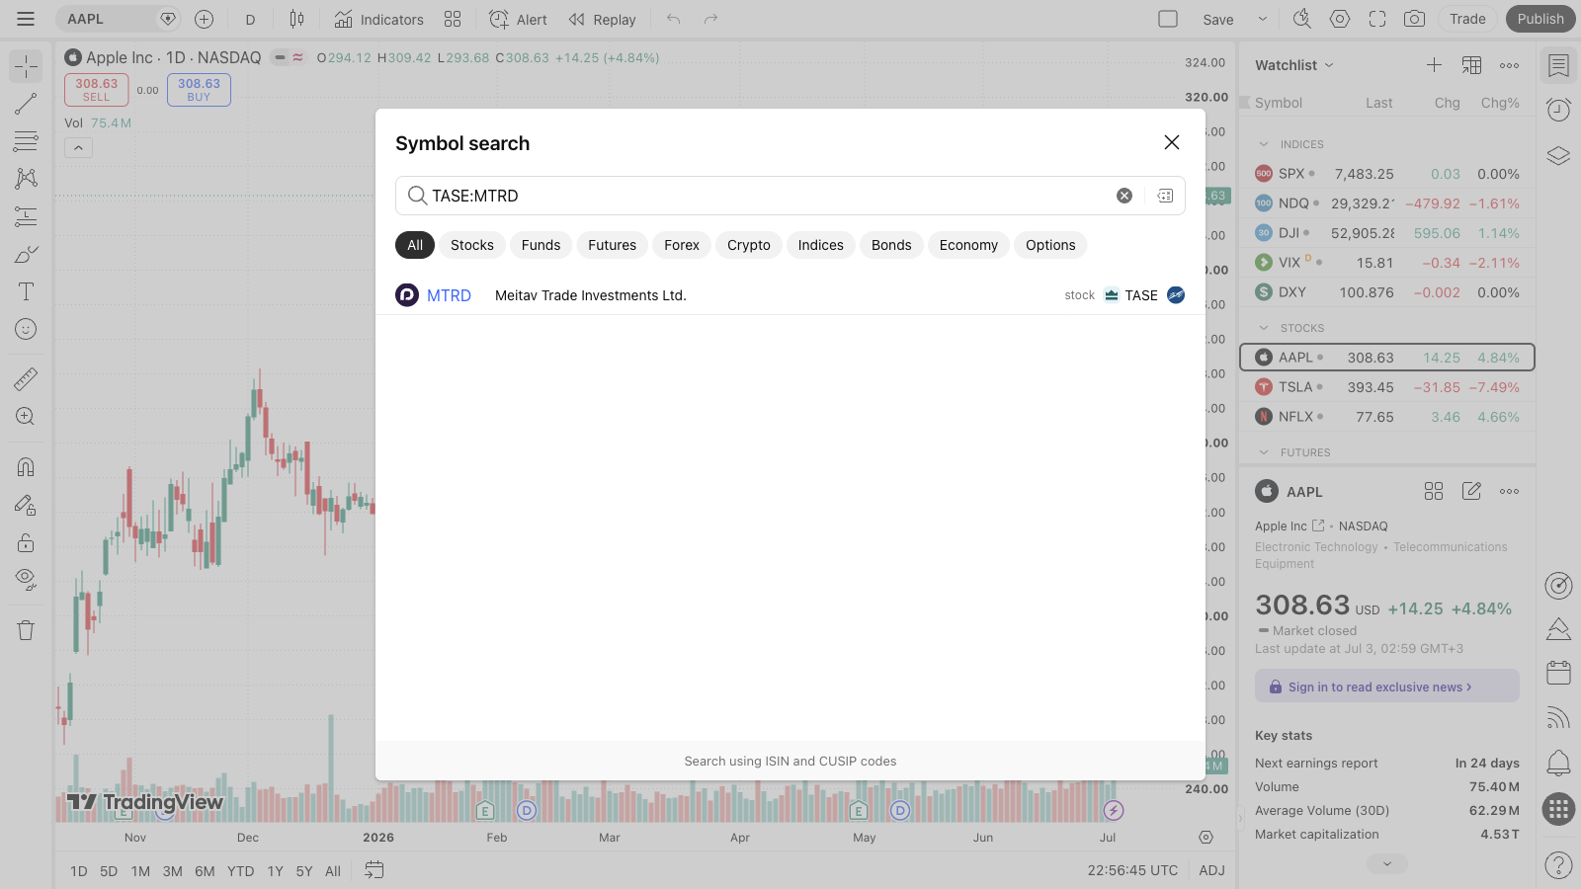
Task: Select MTRD Meitav Trade Investments result
Action: click(x=790, y=295)
